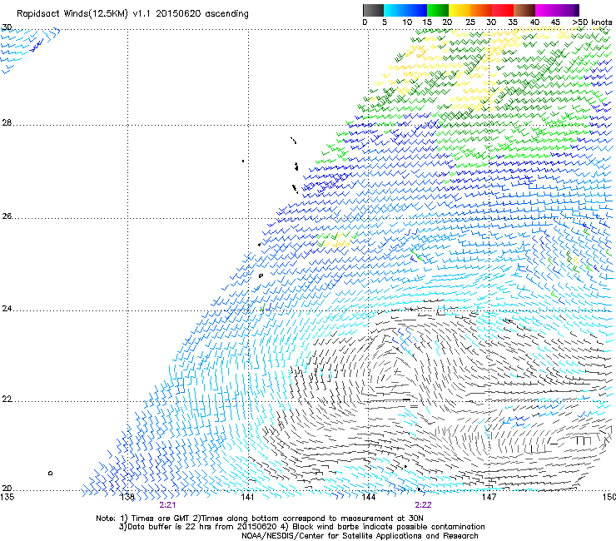Screen dimensions: 616x541
Task: Click the longitude label '135'
Action: (7, 497)
